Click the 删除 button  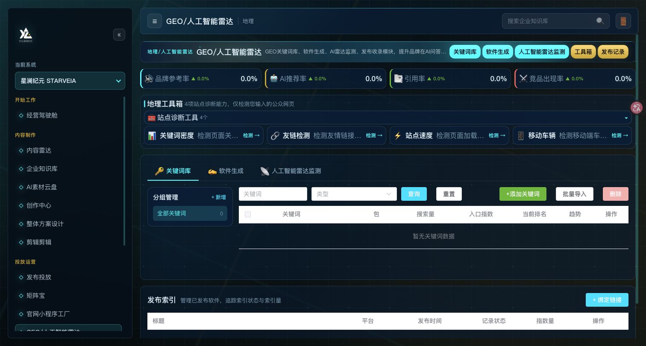coord(616,194)
